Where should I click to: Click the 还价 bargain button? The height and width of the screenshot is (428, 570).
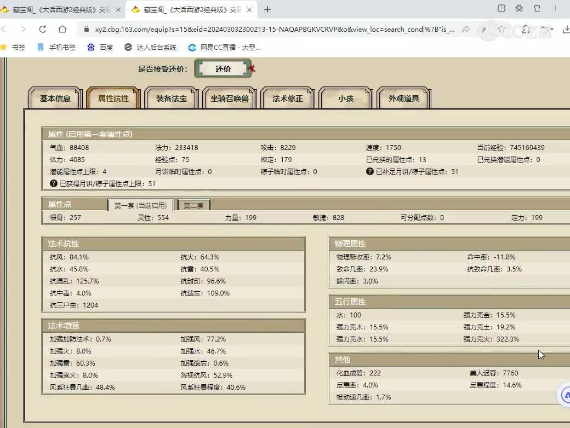[223, 68]
